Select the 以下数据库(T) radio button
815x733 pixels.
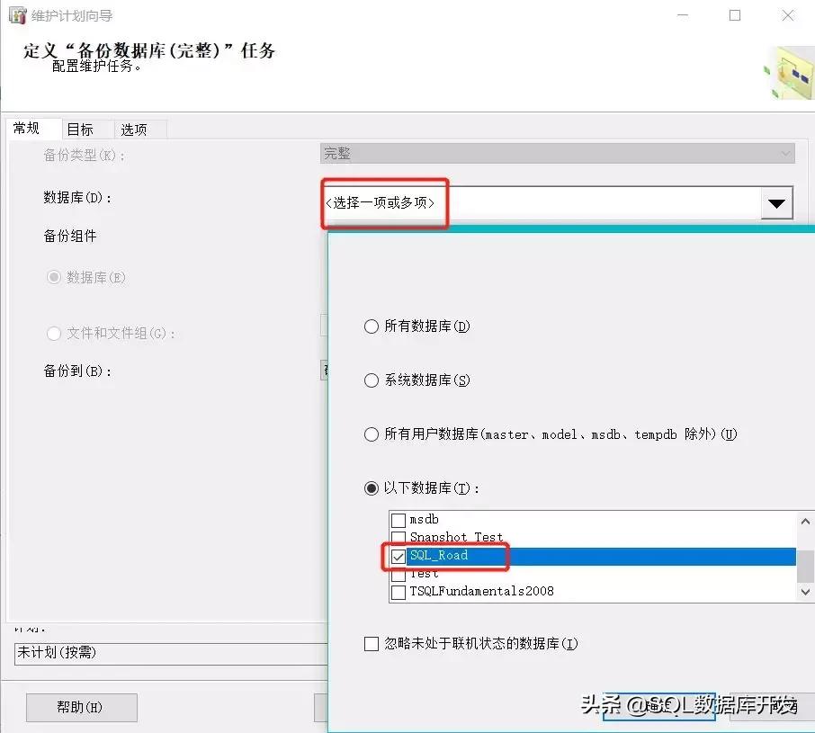(372, 488)
